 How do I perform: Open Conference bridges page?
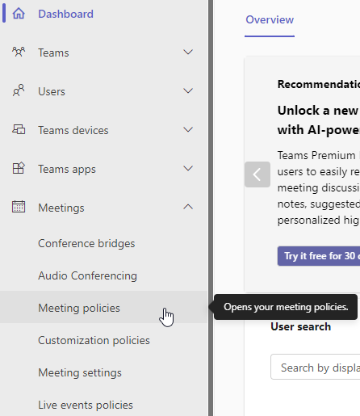pyautogui.click(x=86, y=243)
